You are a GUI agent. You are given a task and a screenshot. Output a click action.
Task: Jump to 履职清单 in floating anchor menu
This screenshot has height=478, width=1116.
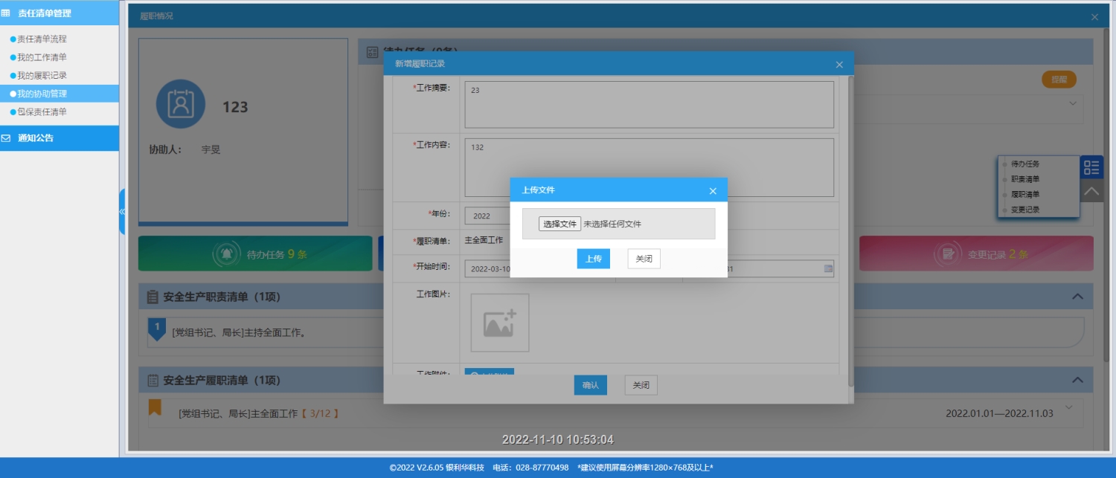[x=1025, y=194]
